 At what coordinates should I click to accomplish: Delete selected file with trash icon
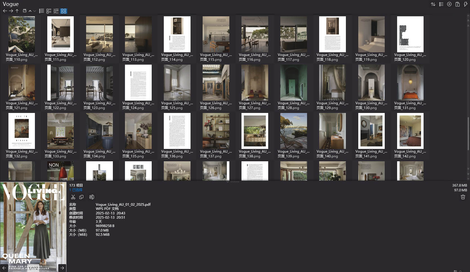point(463,197)
